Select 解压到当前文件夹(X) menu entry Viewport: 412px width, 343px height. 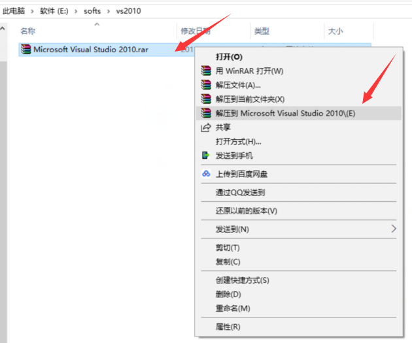pos(298,99)
